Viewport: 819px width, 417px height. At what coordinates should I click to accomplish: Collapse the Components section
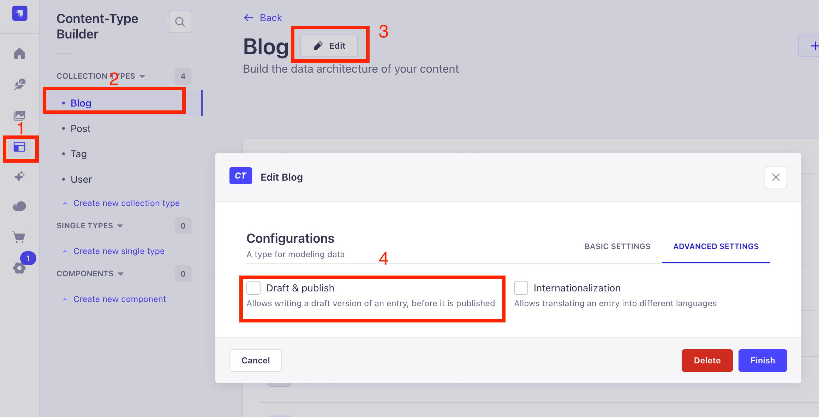click(x=90, y=274)
